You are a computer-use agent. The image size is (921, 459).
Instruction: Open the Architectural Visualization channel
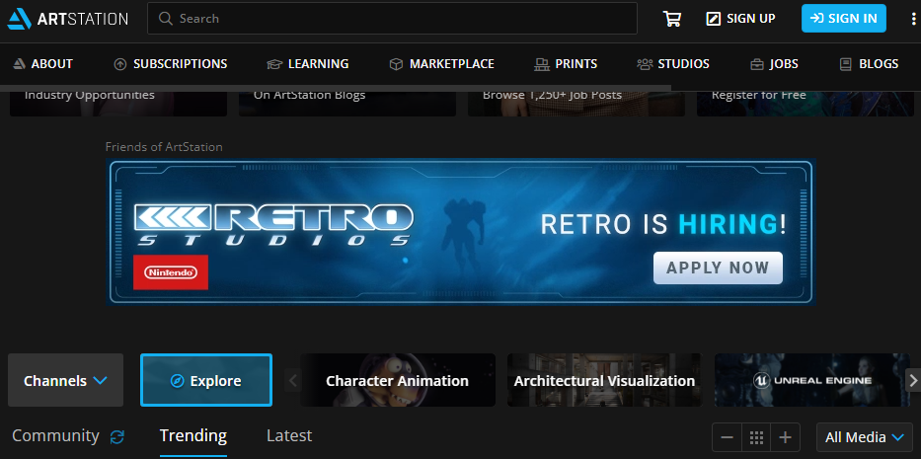604,380
